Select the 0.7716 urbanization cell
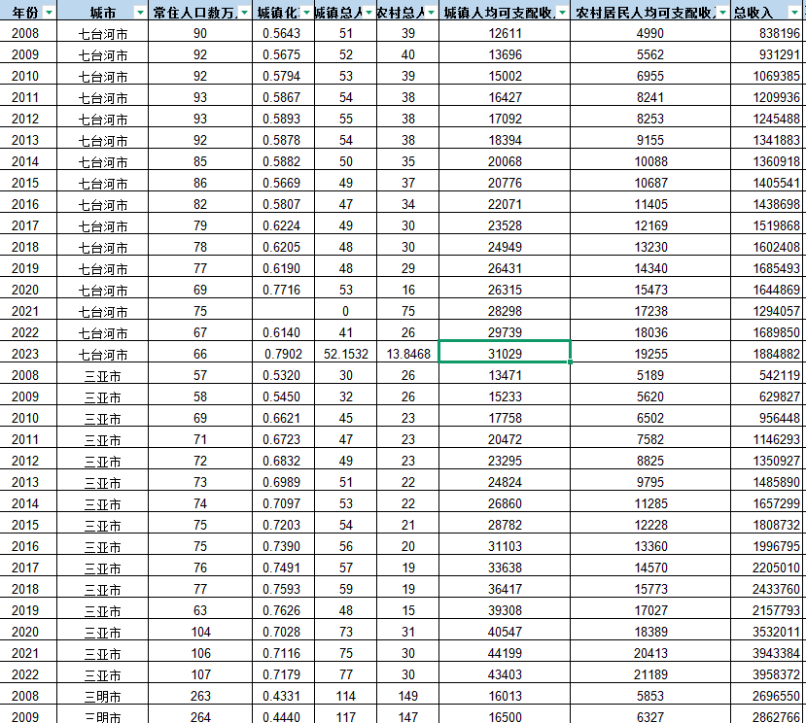The width and height of the screenshot is (806, 723). [282, 290]
